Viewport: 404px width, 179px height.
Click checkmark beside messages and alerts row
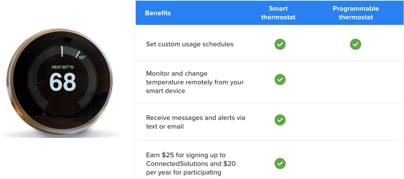click(x=280, y=120)
